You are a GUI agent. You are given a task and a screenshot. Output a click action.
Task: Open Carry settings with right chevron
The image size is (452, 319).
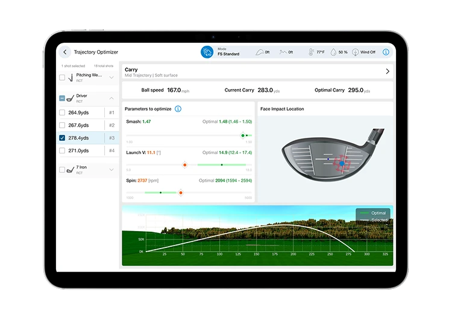point(388,72)
